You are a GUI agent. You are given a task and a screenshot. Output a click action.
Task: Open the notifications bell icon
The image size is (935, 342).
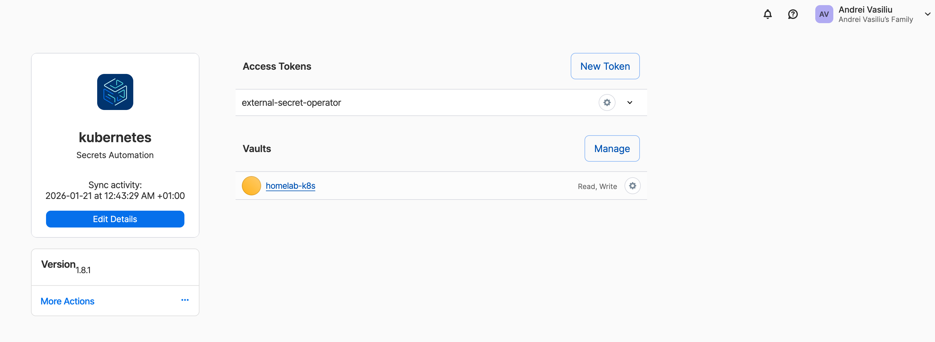pyautogui.click(x=767, y=14)
